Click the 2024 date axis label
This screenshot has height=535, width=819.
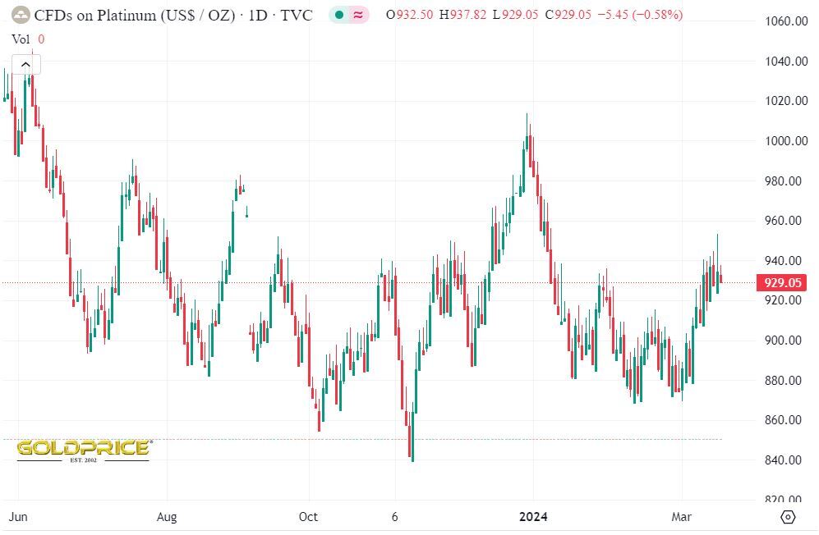[533, 517]
